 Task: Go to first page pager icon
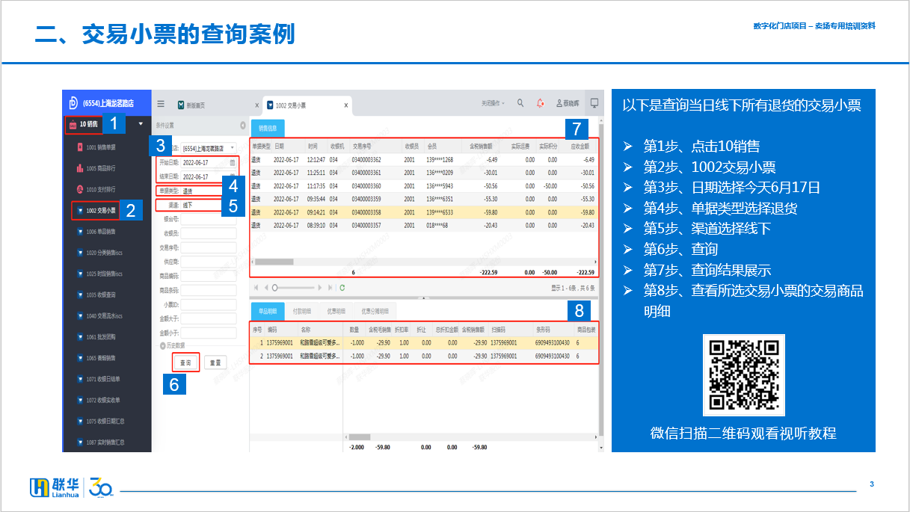[256, 287]
